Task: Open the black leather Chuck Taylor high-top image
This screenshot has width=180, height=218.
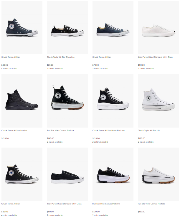Action: click(22, 101)
